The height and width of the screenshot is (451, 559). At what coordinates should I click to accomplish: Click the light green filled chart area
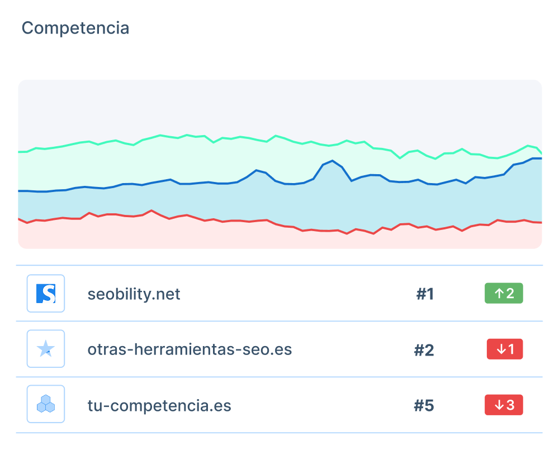click(168, 159)
